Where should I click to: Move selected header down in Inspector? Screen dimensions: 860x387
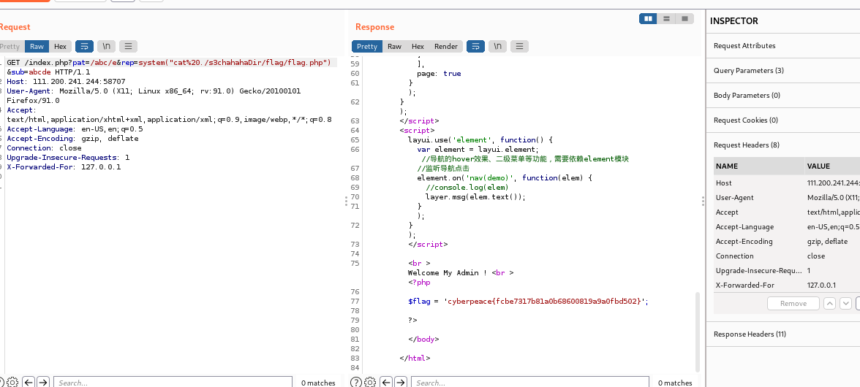[x=845, y=303]
